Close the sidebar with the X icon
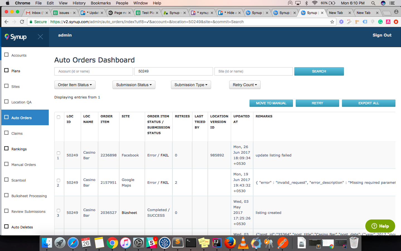 [x=40, y=37]
